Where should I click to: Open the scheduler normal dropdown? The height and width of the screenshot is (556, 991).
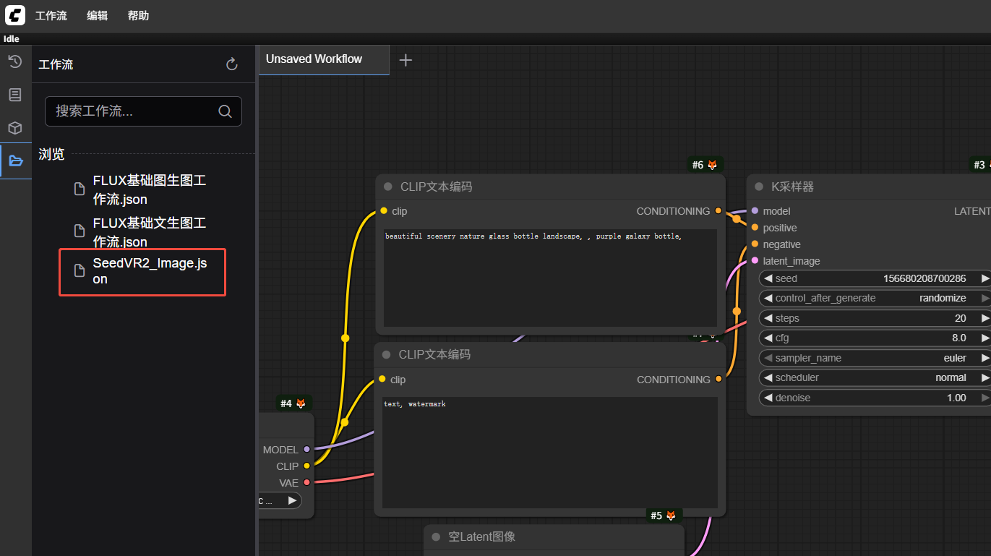click(x=875, y=377)
